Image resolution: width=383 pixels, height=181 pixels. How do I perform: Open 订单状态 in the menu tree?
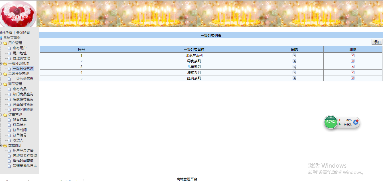click(20, 125)
